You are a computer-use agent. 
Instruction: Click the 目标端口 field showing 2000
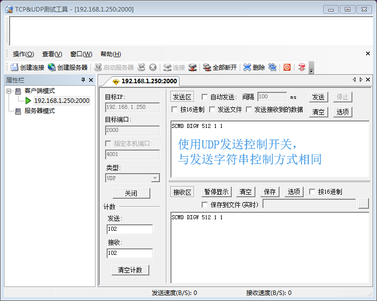click(133, 130)
